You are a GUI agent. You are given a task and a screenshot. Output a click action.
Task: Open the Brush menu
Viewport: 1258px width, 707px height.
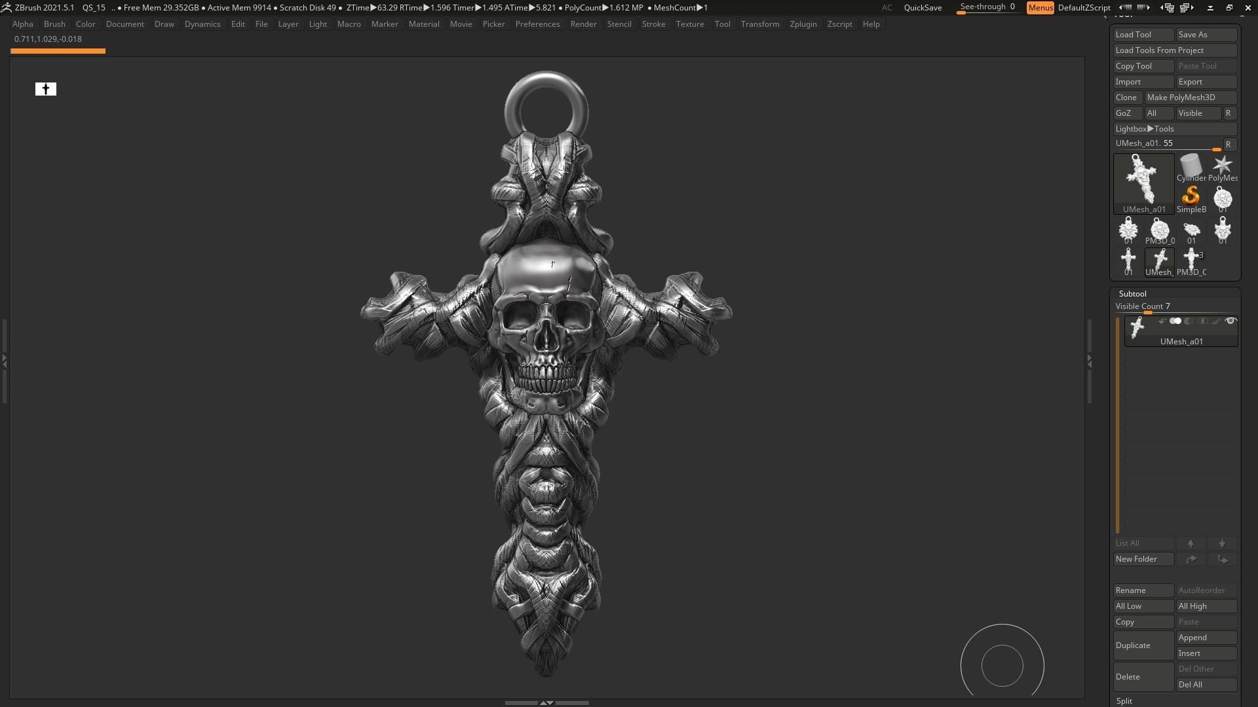coord(54,24)
